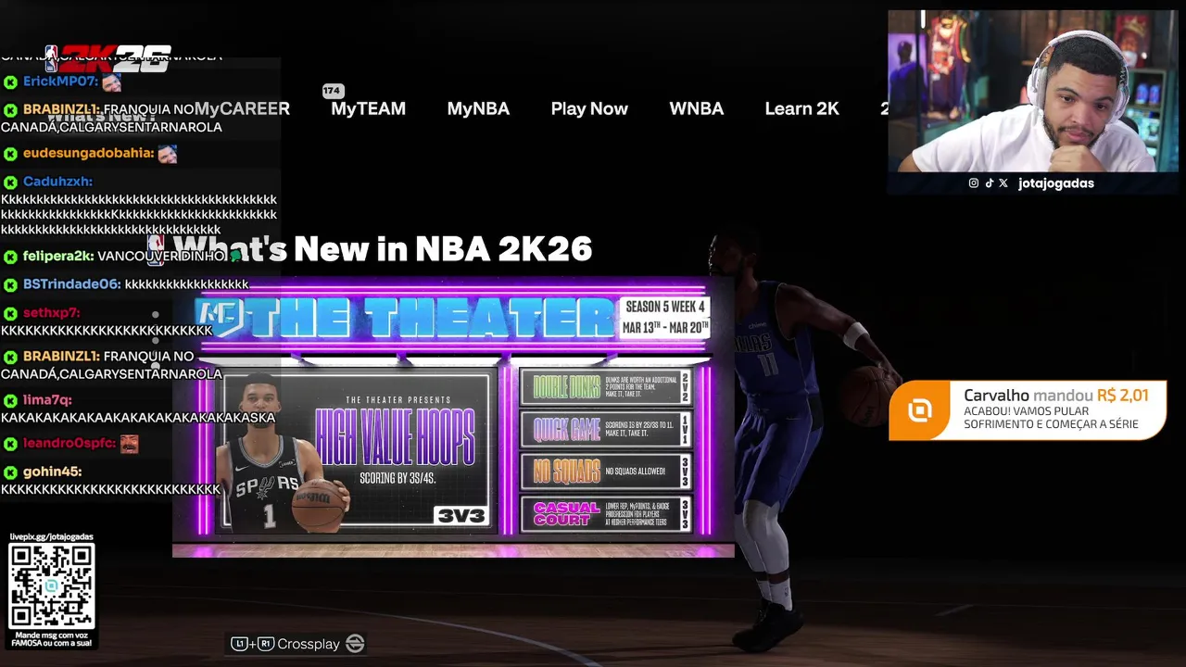1186x667 pixels.
Task: Click the Mande msg com voz FAMOSA caption
Action: (52, 637)
